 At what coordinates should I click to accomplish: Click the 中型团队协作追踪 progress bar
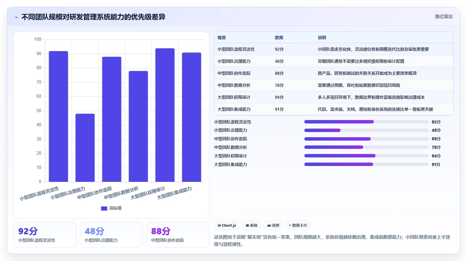point(367,139)
